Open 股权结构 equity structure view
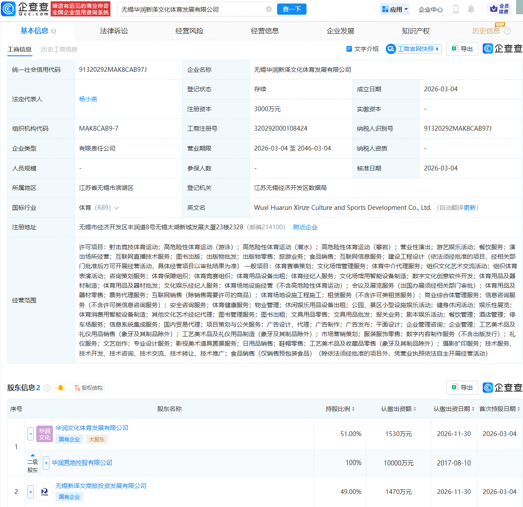Viewport: 523px width, 507px height. pyautogui.click(x=89, y=388)
